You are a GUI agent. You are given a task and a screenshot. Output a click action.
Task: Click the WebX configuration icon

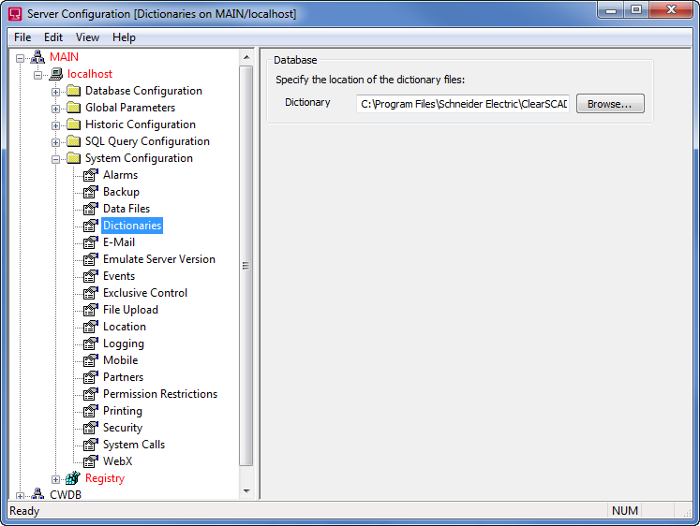[x=91, y=461]
